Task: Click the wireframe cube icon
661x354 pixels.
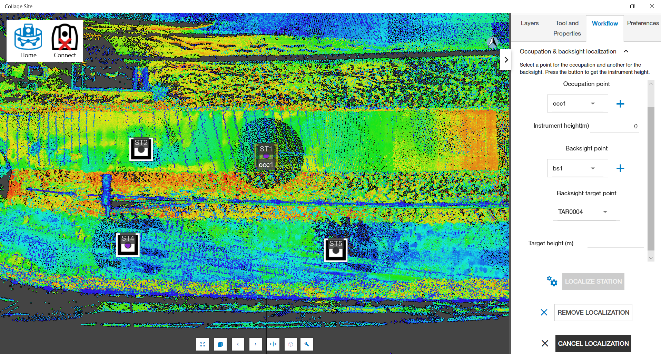Action: 290,344
